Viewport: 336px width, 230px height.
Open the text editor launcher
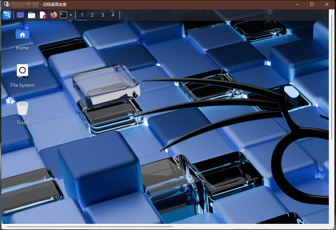click(43, 15)
